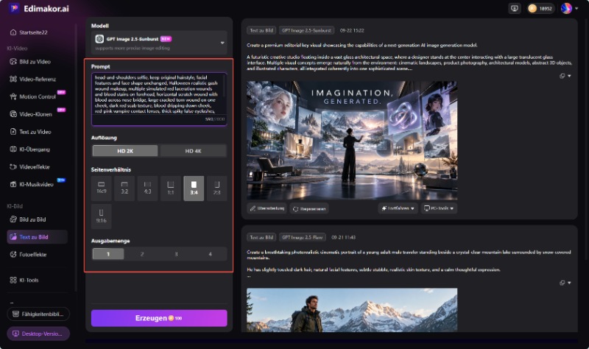
Task: Choose the 16:9 aspect ratio
Action: (101, 188)
